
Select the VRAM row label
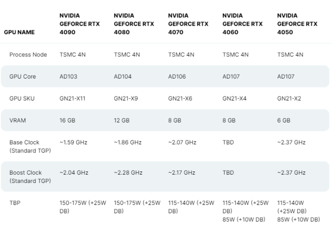[18, 121]
